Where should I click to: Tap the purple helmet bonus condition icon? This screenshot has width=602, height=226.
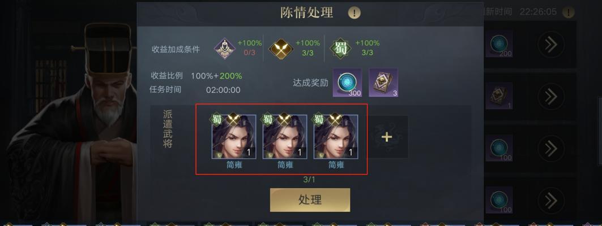(225, 49)
